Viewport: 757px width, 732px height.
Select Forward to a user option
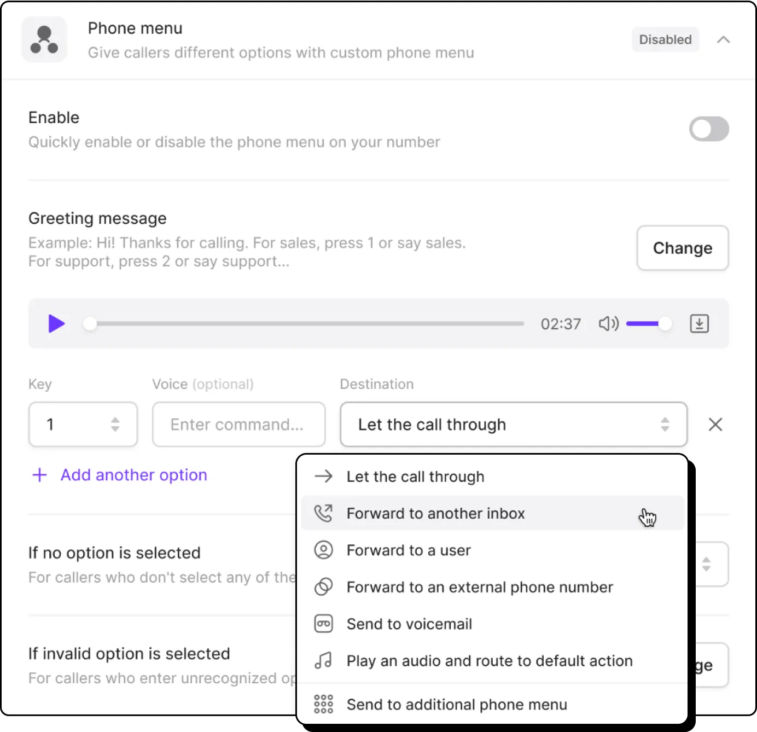pos(493,550)
